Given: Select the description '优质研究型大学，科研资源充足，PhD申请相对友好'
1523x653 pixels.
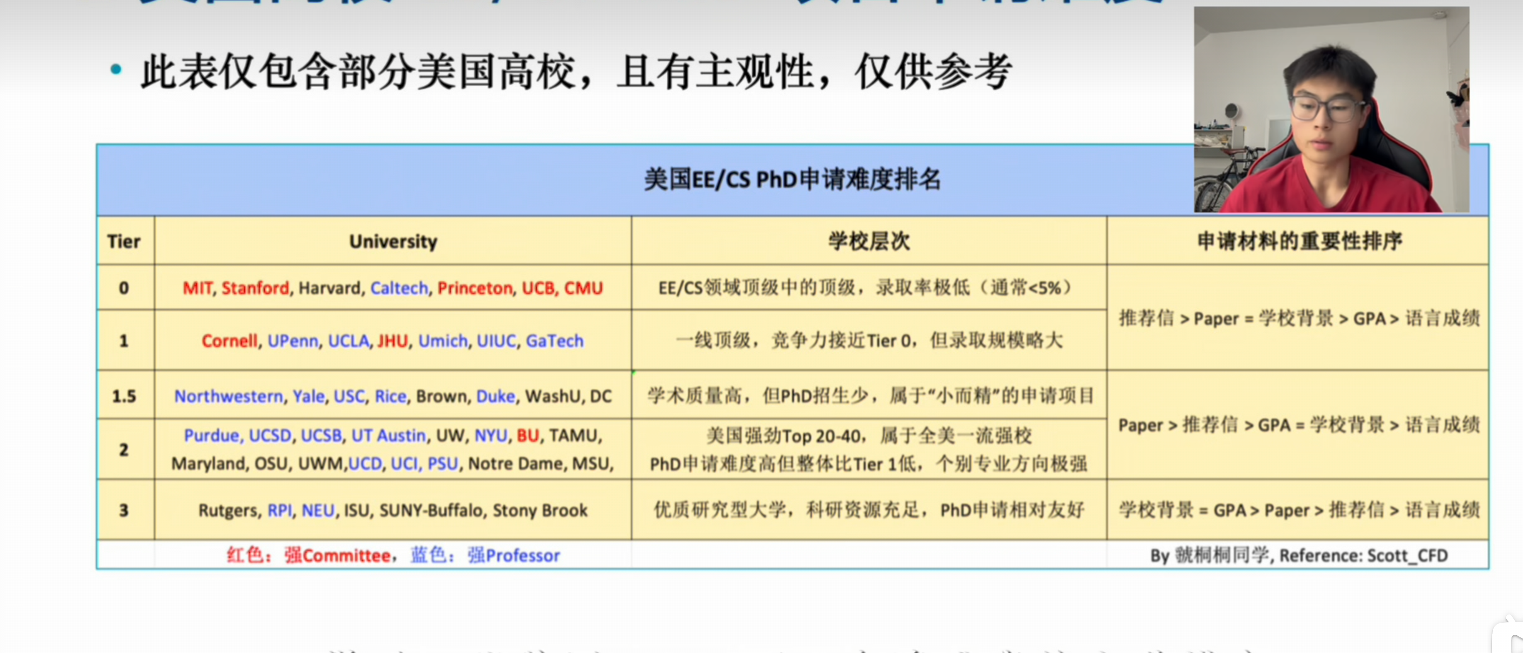Looking at the screenshot, I should 869,510.
